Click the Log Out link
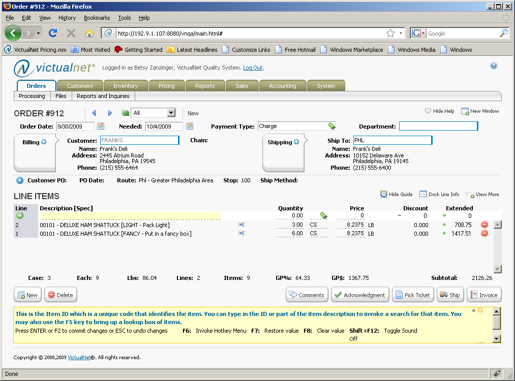Viewport: 515px width, 381px height. click(x=253, y=68)
